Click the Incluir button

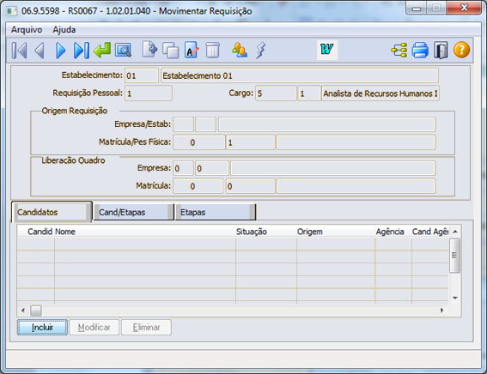(x=42, y=327)
